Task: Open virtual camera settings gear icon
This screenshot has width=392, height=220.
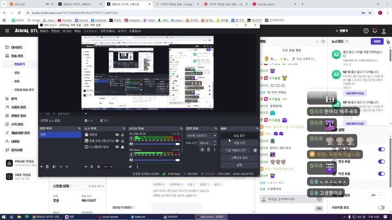Action: 256,150
